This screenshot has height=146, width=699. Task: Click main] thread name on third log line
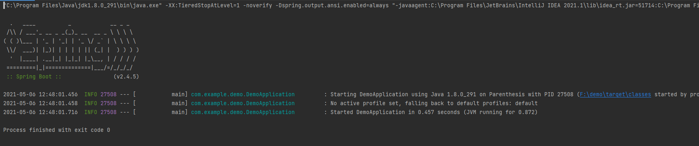(180, 112)
